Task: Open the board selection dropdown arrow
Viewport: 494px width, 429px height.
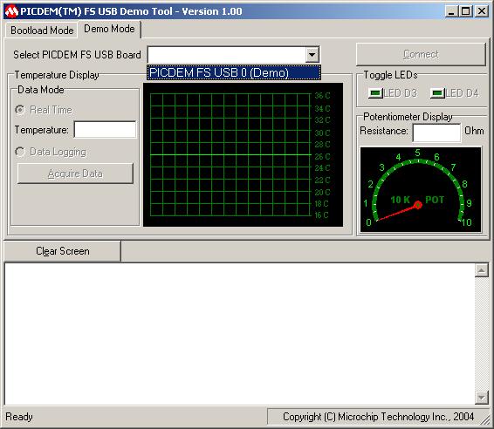Action: point(312,55)
